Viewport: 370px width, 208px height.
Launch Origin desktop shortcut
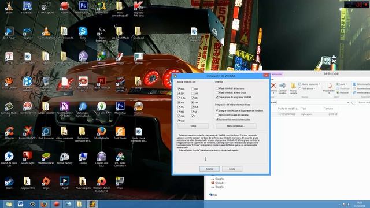[x=46, y=183]
